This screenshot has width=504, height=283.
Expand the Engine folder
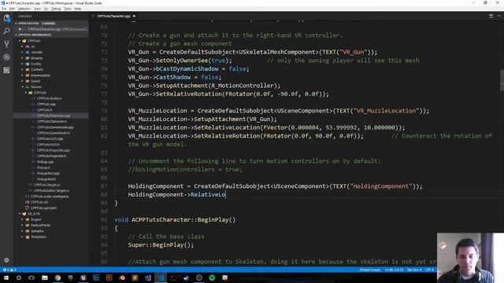(35, 219)
